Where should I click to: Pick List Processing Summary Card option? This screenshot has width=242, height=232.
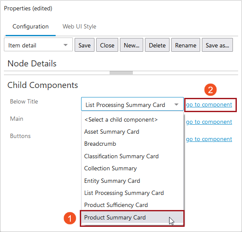pyautogui.click(x=132, y=193)
